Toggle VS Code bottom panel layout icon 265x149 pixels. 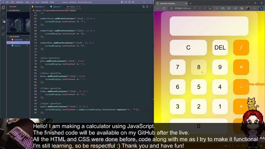[x=126, y=2]
